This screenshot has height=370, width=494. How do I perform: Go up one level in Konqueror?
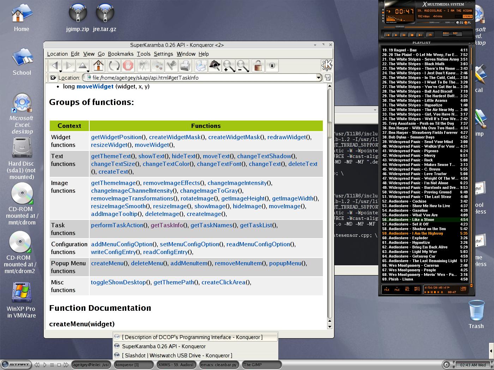pyautogui.click(x=83, y=66)
